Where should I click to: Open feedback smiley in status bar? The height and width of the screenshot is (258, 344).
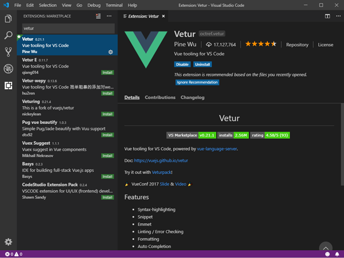coord(327,254)
